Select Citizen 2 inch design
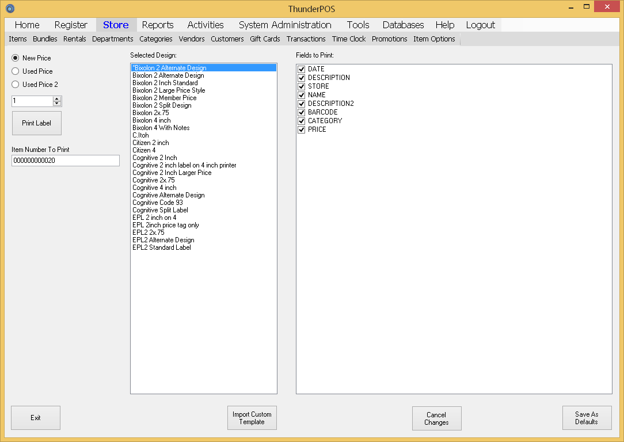Image resolution: width=624 pixels, height=442 pixels. (204, 143)
